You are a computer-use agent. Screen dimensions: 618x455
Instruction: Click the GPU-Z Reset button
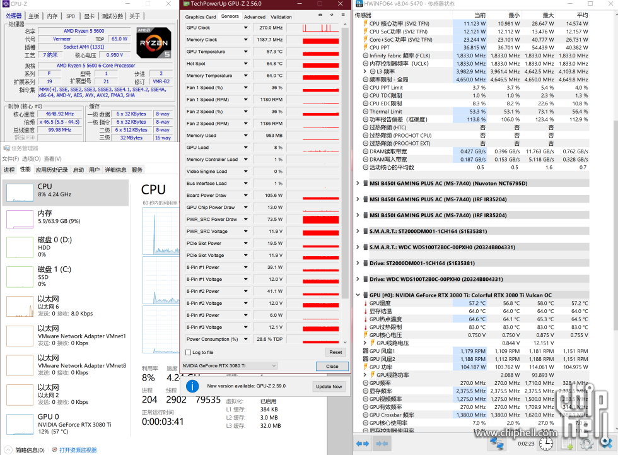335,352
